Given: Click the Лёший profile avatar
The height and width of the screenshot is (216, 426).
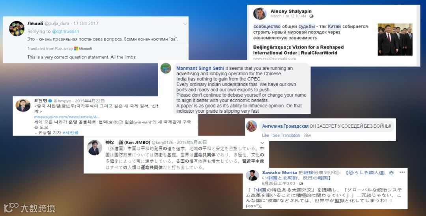Looking at the screenshot, I should (x=17, y=28).
